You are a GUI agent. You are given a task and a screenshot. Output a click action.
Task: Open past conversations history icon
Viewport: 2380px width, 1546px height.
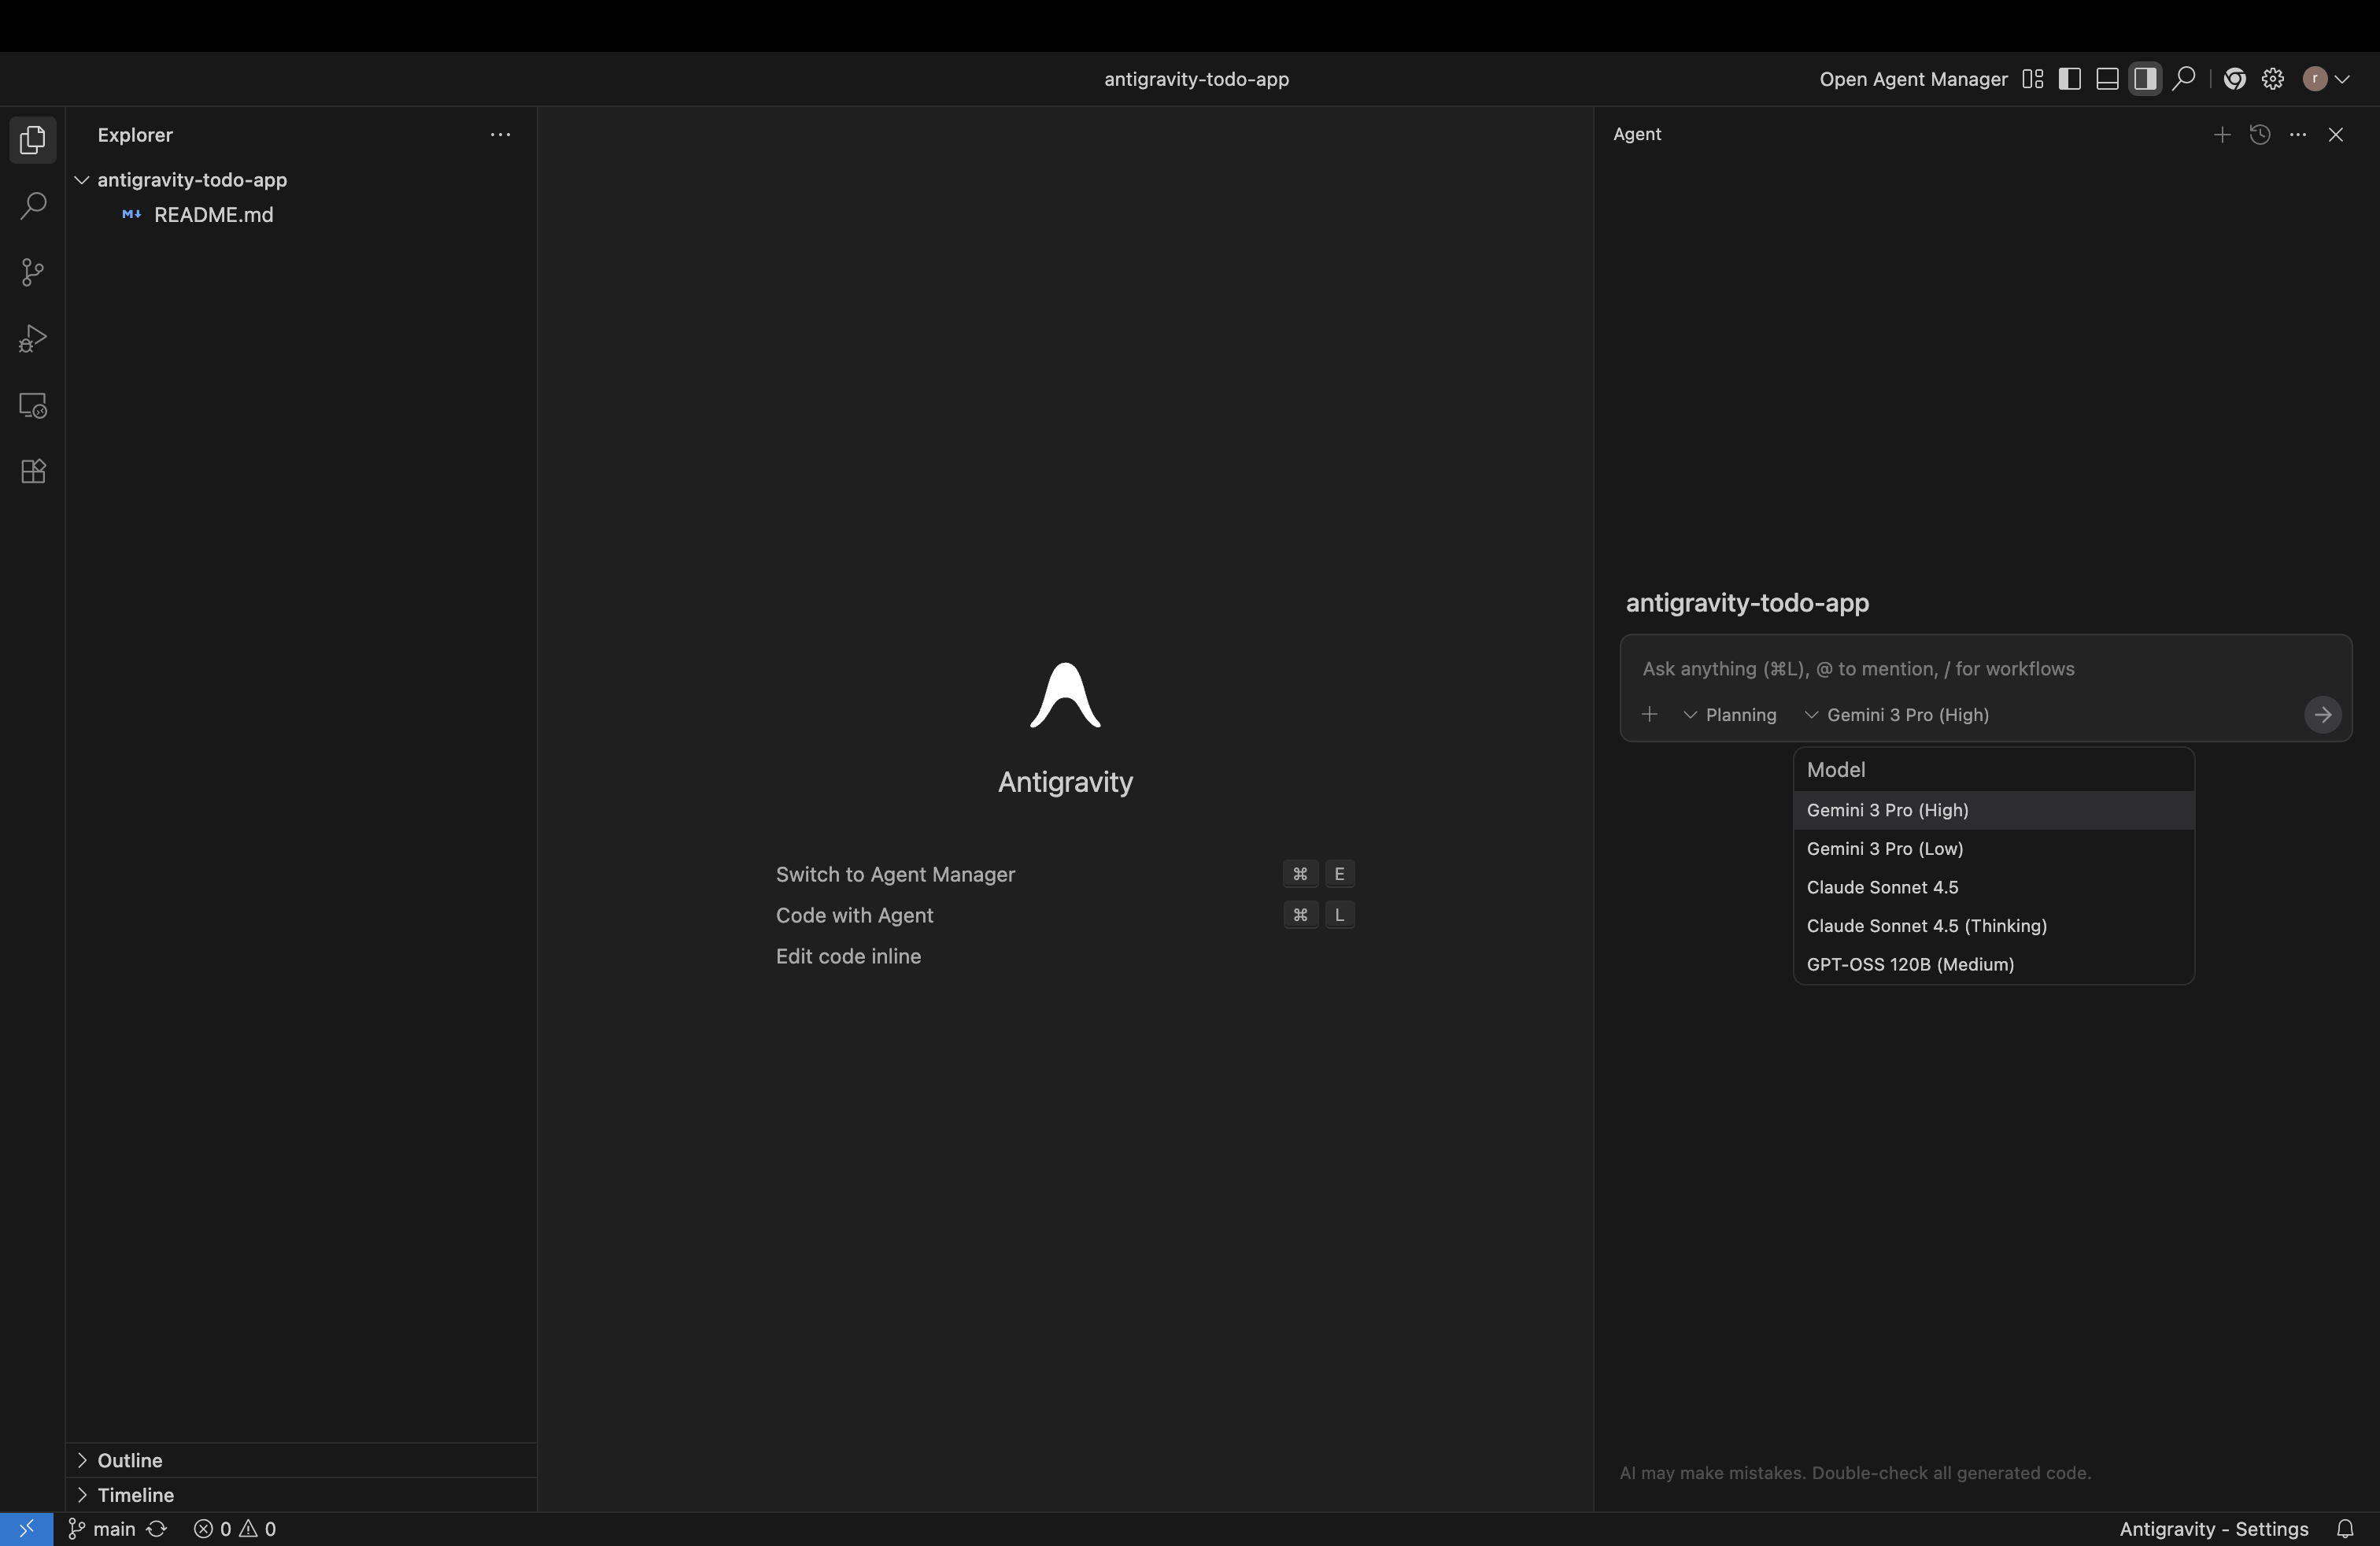pyautogui.click(x=2259, y=134)
